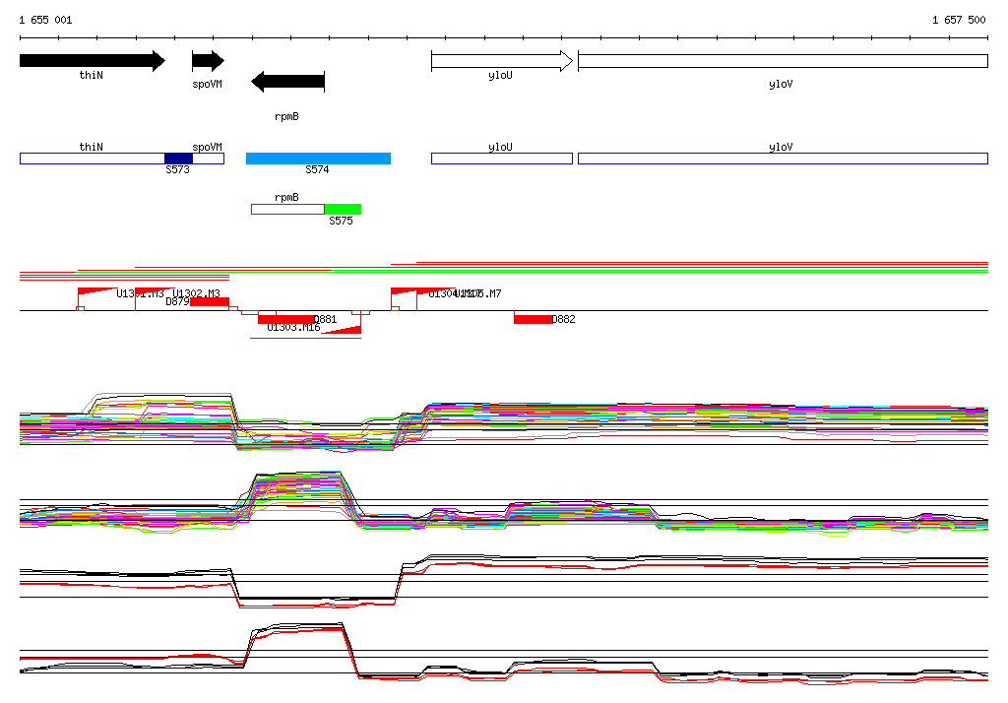Screen dimensions: 1008x703
Task: Select the blue-outlined yloU box
Action: tap(502, 159)
